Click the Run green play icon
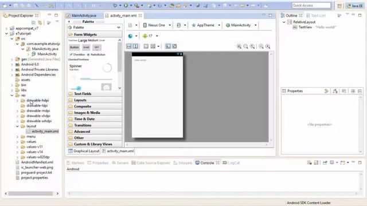The width and height of the screenshot is (367, 206). (126, 5)
